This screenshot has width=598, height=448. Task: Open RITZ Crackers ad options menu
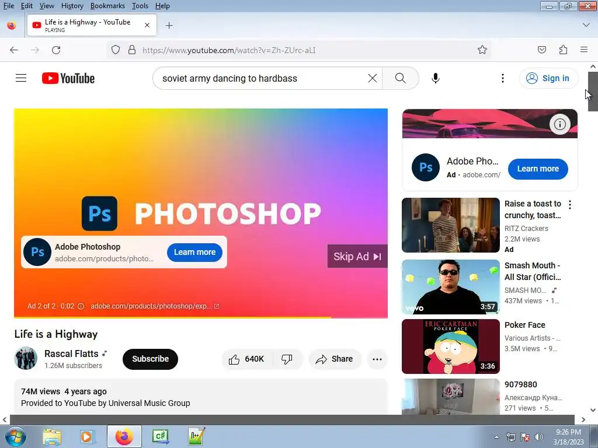pos(570,205)
